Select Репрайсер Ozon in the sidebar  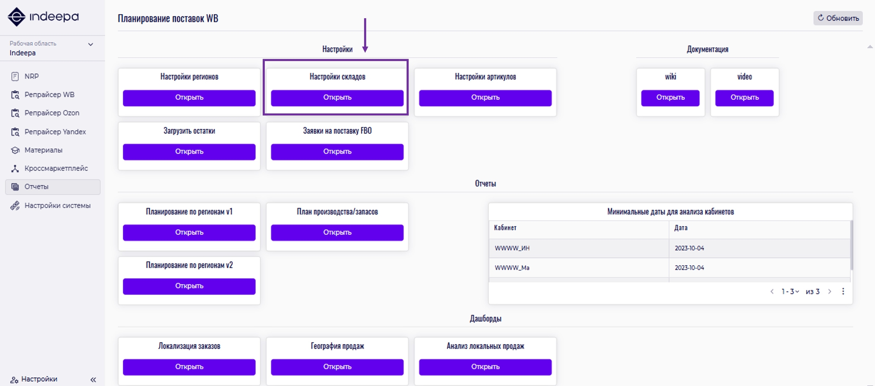point(52,113)
